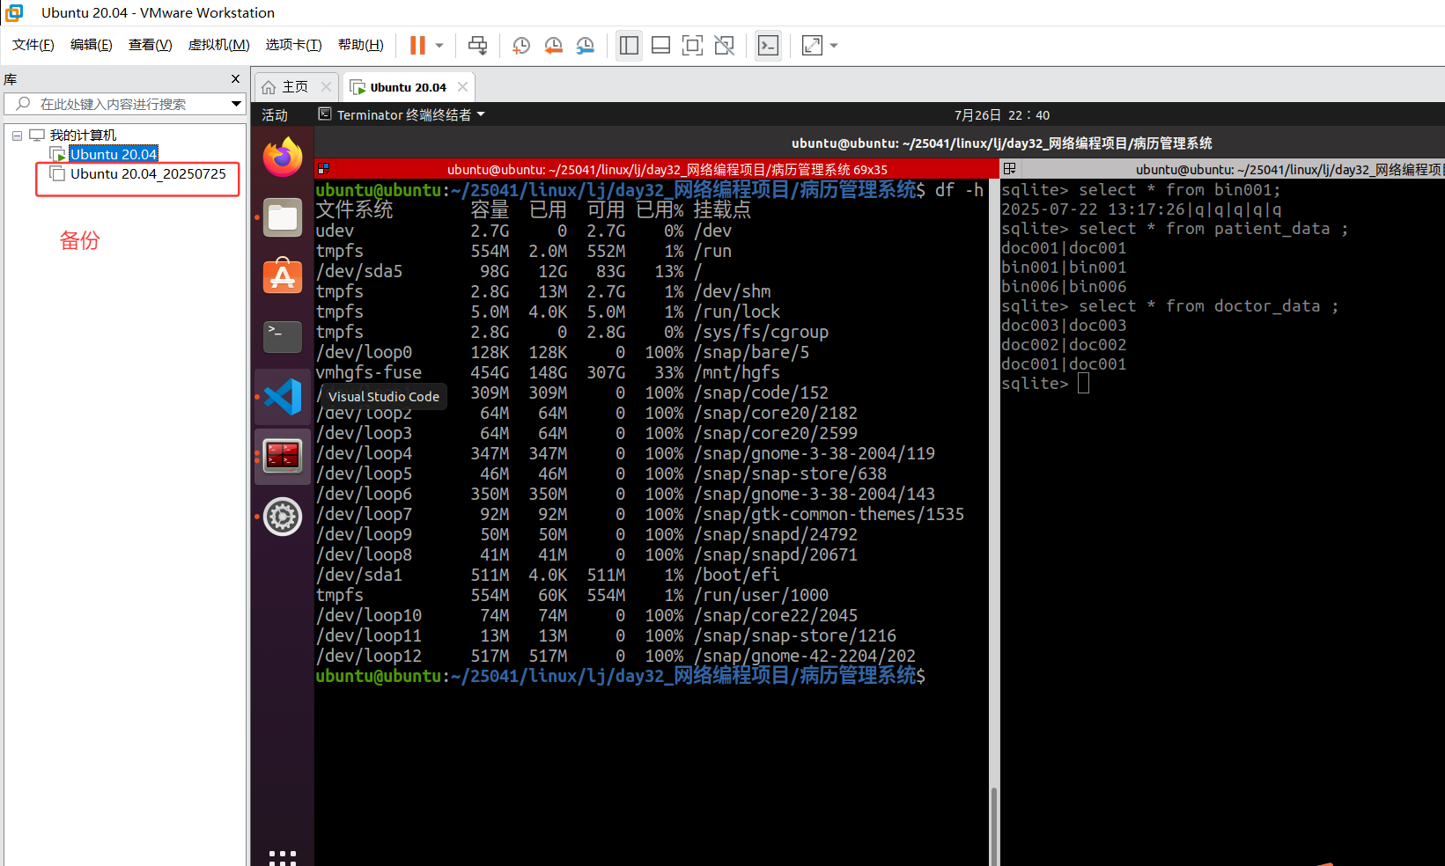Click the /boot/efi mount point text
The height and width of the screenshot is (866, 1445).
pos(736,575)
